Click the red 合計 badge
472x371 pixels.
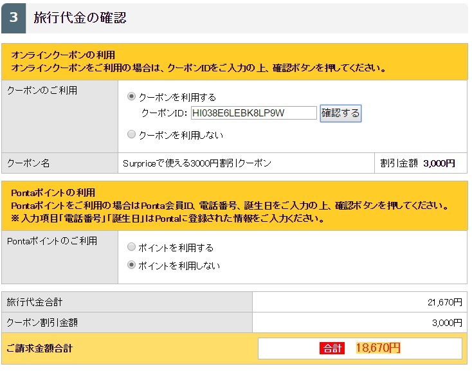(x=332, y=348)
